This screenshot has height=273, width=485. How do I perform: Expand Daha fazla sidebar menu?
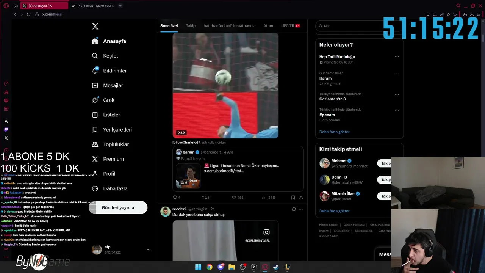(x=110, y=188)
